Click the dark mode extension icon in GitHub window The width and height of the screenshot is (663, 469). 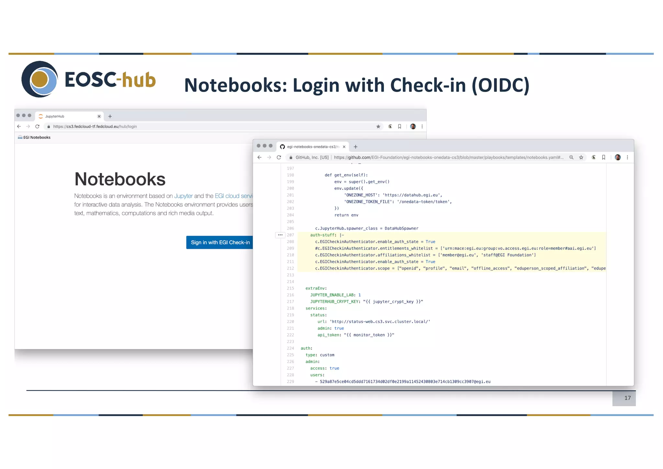pos(594,157)
